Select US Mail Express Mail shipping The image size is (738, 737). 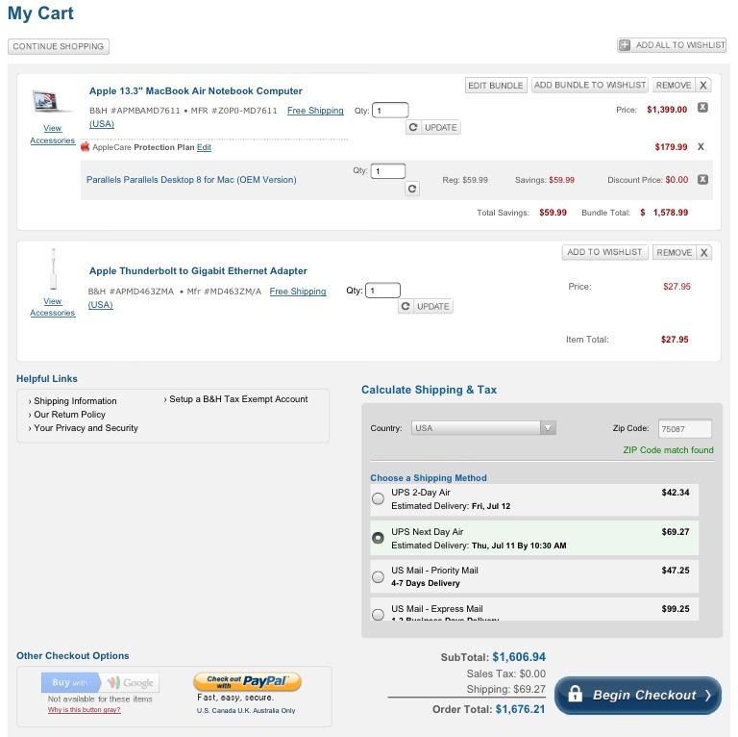pyautogui.click(x=378, y=614)
